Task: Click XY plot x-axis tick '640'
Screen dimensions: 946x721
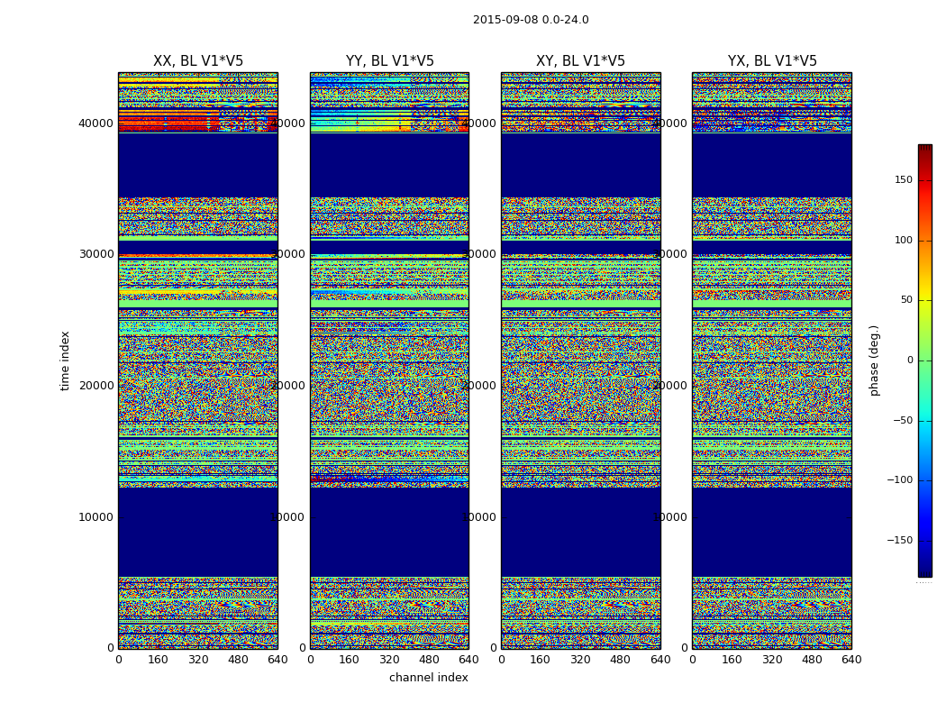Action: pyautogui.click(x=660, y=660)
